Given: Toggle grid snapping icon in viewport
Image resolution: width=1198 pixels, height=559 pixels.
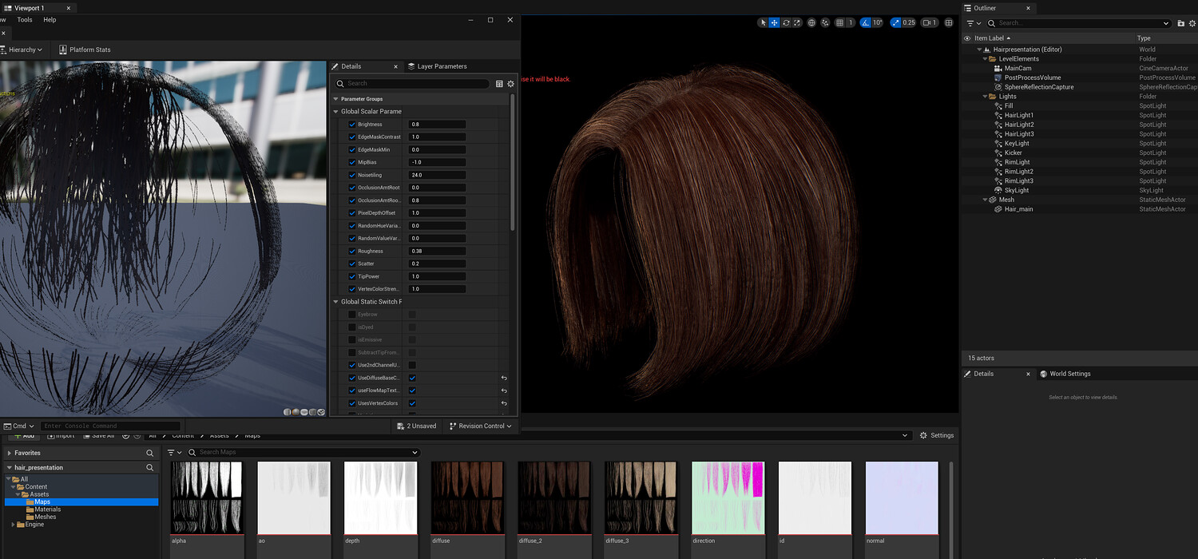Looking at the screenshot, I should coord(839,23).
